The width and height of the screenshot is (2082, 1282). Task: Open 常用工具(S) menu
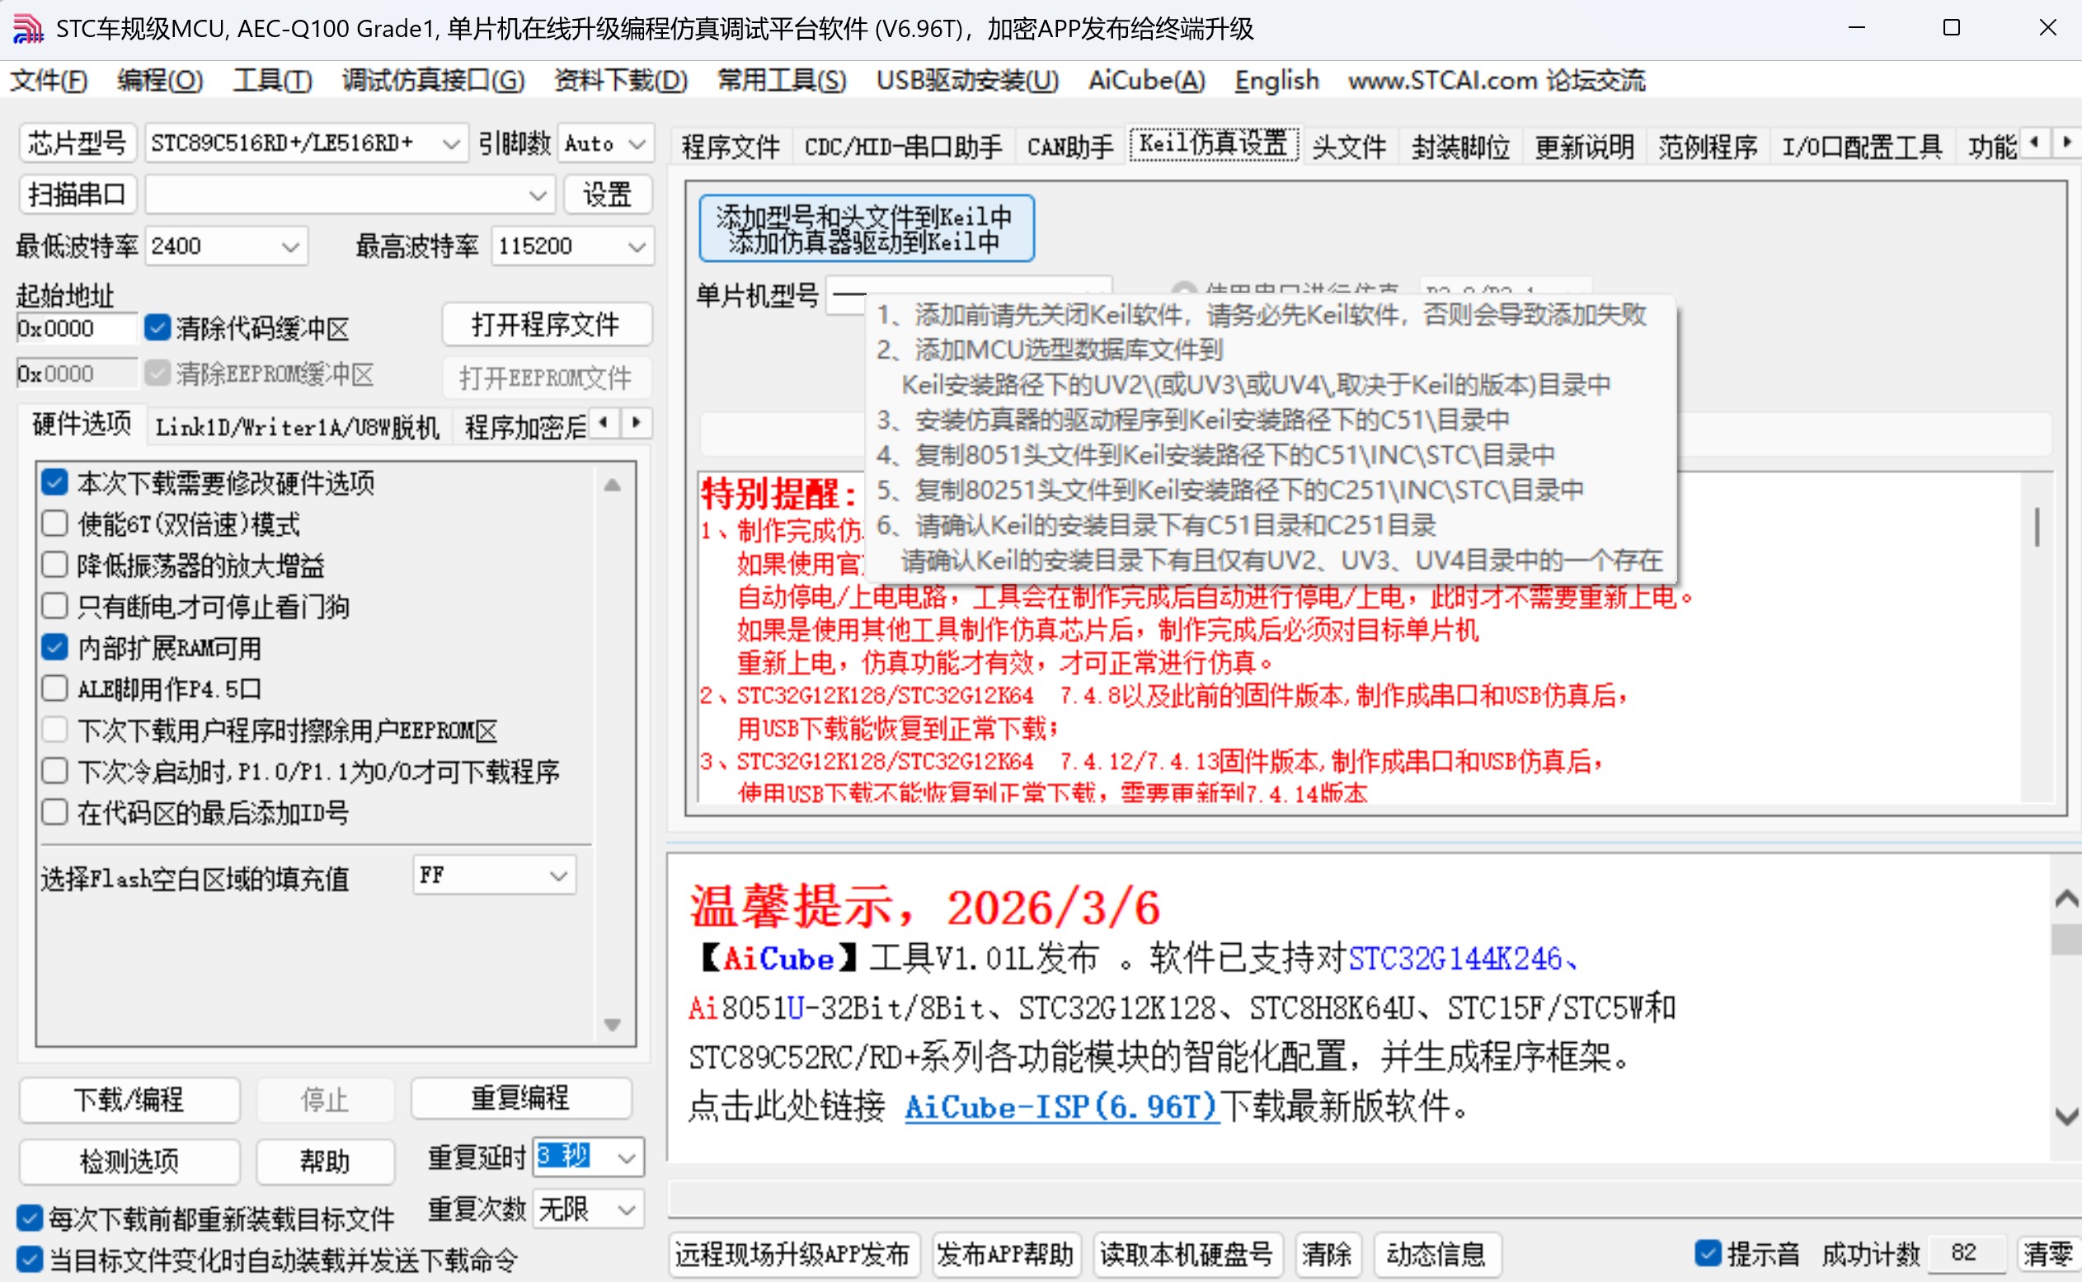[782, 81]
